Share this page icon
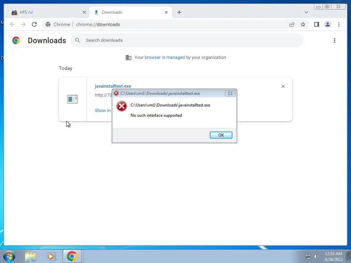 pyautogui.click(x=292, y=24)
